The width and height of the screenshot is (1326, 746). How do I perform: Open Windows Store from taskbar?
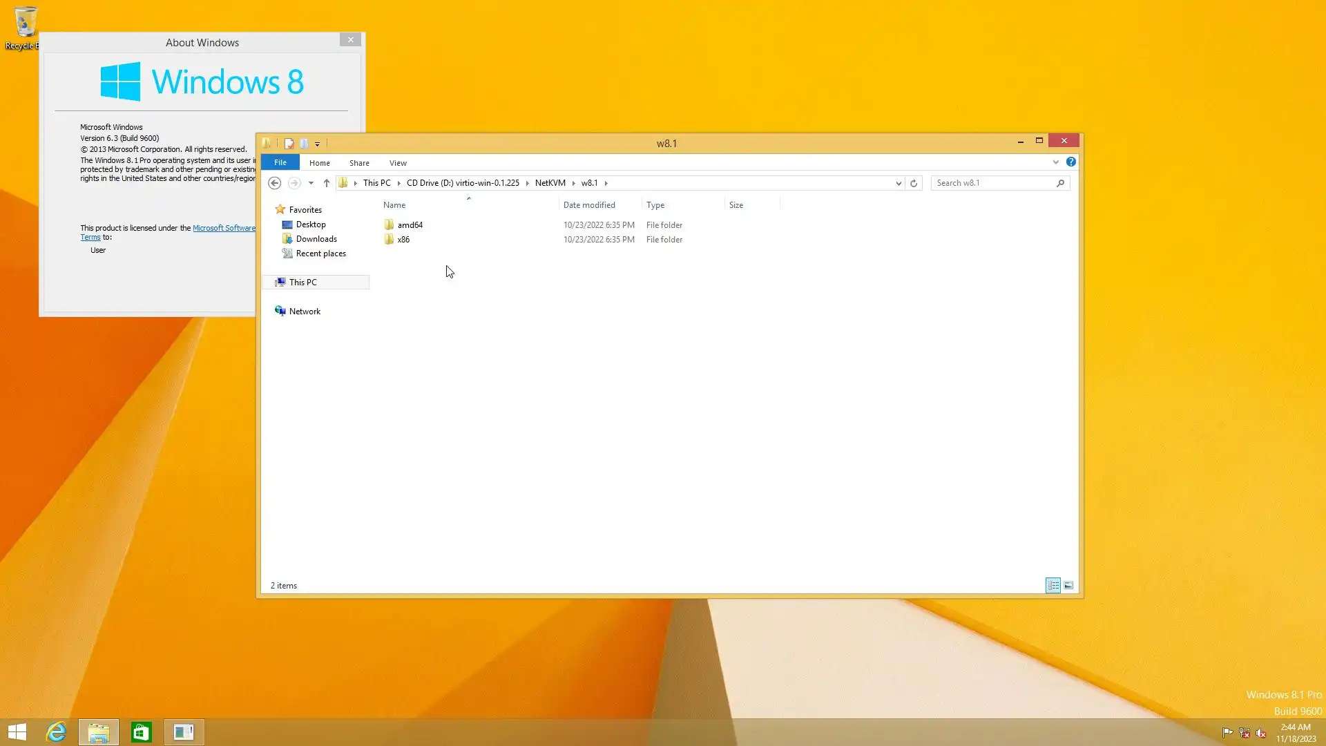[x=142, y=732]
